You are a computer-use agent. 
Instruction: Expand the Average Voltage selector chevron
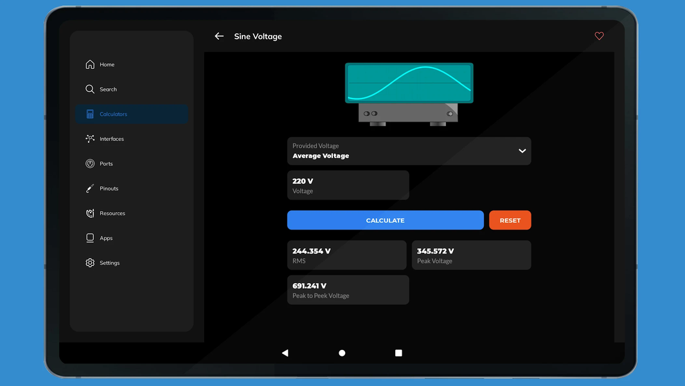coord(522,151)
